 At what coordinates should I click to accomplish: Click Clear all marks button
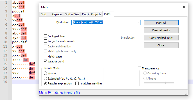[x=161, y=30]
